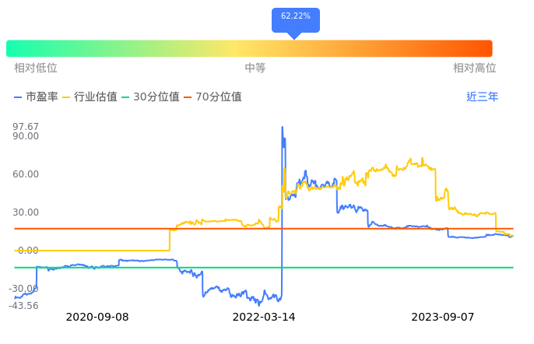Viewport: 534px width, 344px height.
Task: Click the 0.00 y-axis label
Action: [26, 251]
